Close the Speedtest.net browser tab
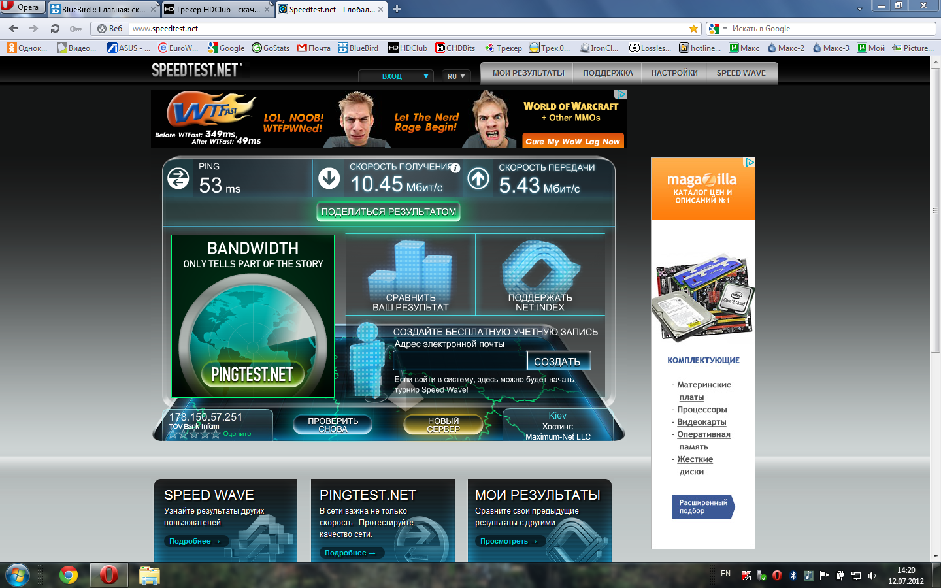 point(380,9)
